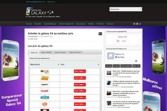
Task: Open S4 Mini in navigation menu
Action: (x=91, y=24)
